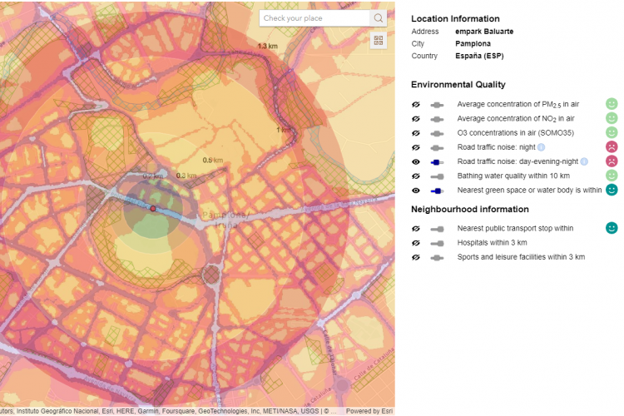
Task: Click the map data providers attribution text
Action: pyautogui.click(x=169, y=411)
